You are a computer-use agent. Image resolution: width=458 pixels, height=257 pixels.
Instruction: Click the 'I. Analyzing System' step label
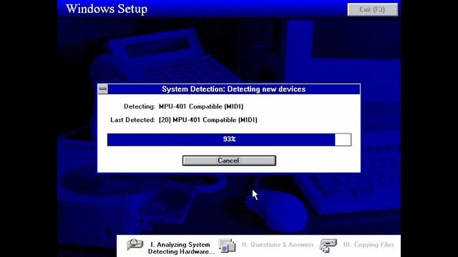click(180, 244)
